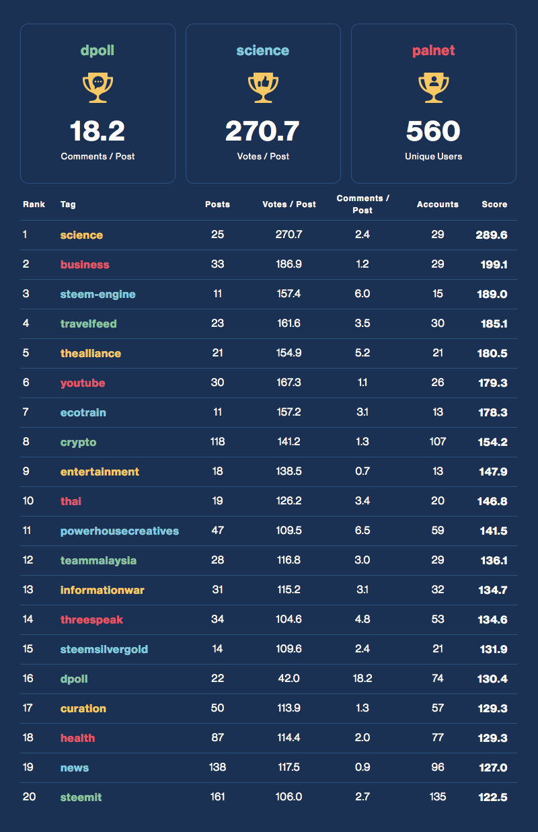Select score 185.1 in travelfeed row
Screen dimensions: 538x832
tap(493, 324)
